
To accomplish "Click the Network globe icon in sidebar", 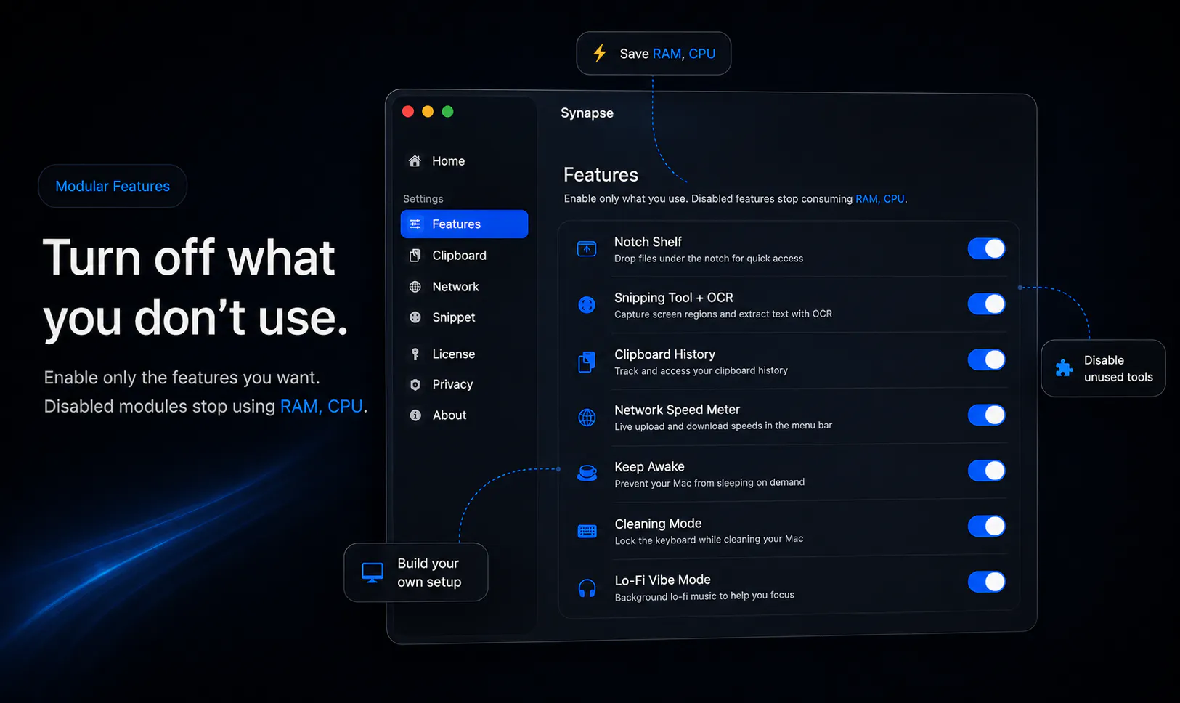I will click(x=415, y=287).
